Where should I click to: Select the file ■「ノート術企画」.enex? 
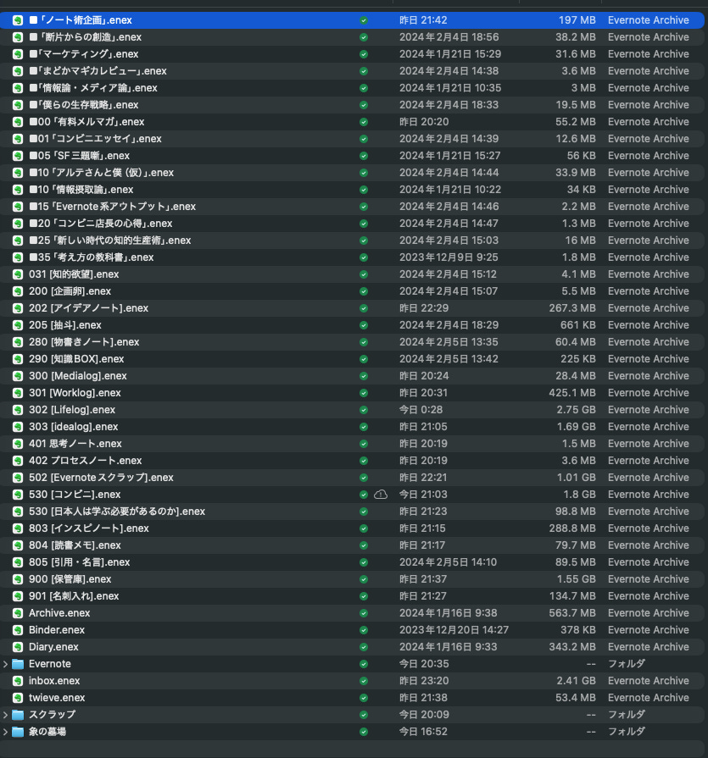coord(81,20)
